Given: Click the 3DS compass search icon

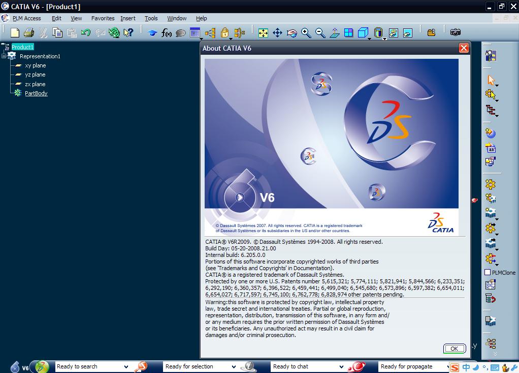Looking at the screenshot, I should click(42, 366).
